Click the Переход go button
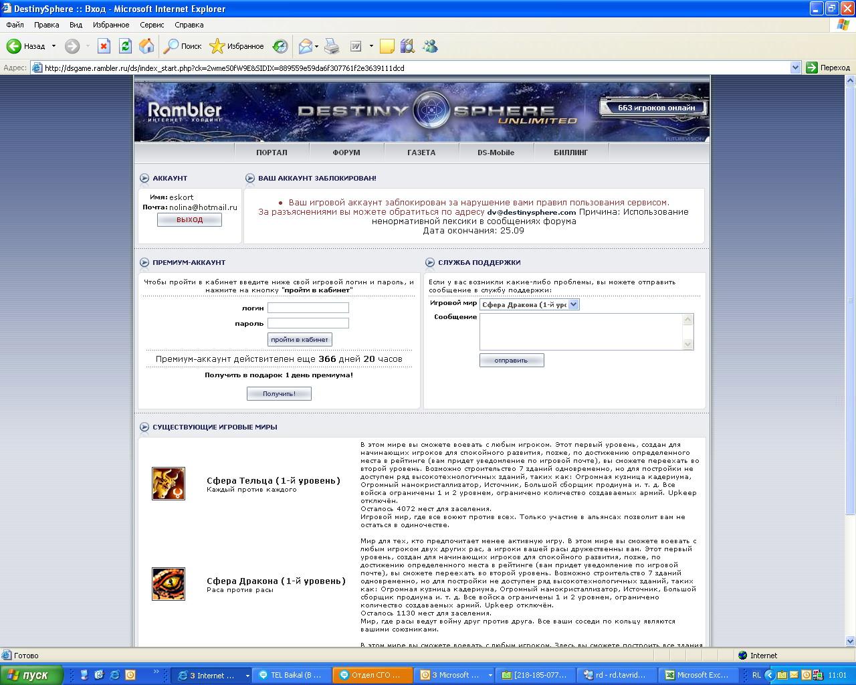 (x=828, y=68)
